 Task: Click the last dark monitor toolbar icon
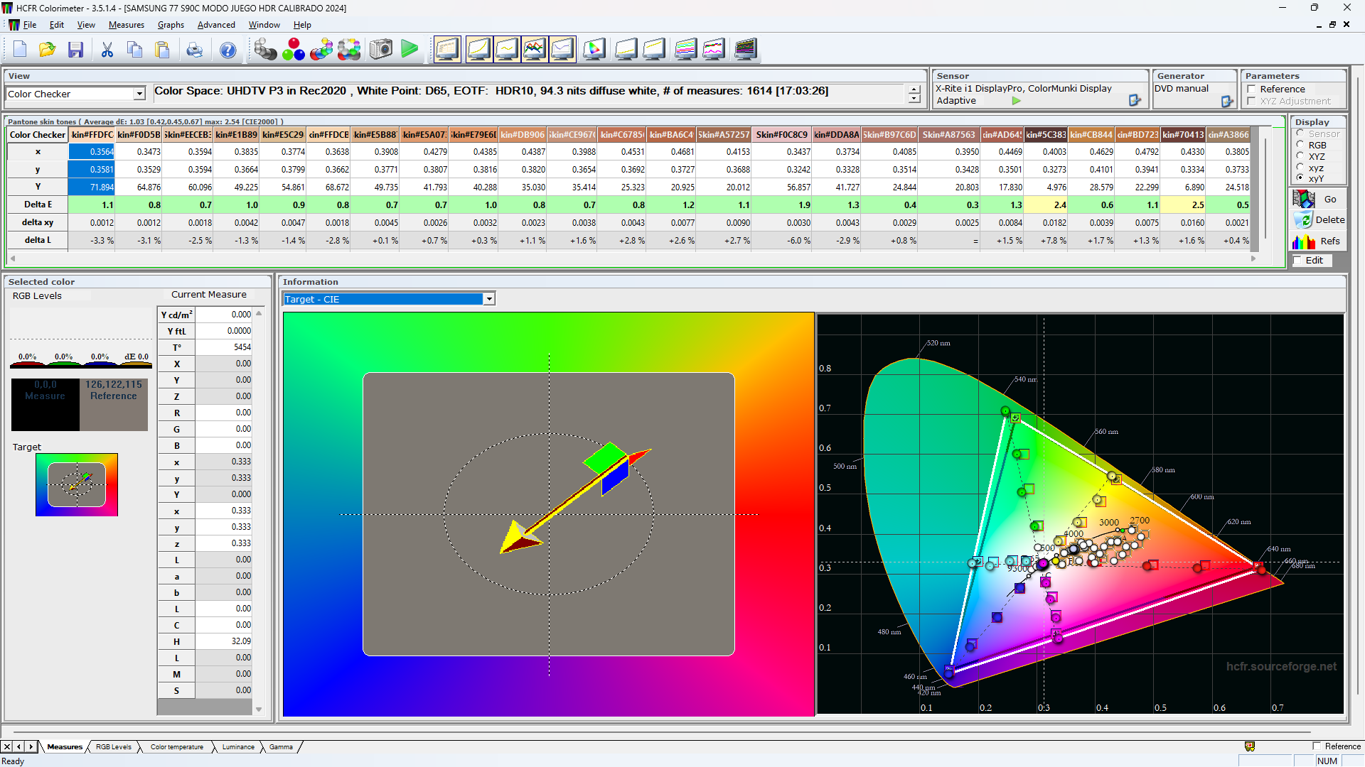(x=746, y=49)
